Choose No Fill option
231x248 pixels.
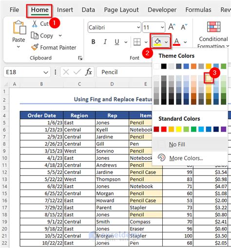[x=190, y=144]
